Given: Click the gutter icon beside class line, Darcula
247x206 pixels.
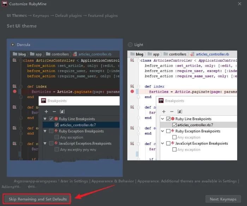Looking at the screenshot, I should (x=14, y=60).
